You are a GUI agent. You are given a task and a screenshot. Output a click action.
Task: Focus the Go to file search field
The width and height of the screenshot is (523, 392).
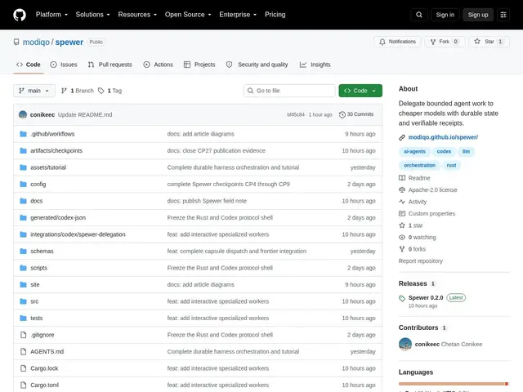point(289,91)
